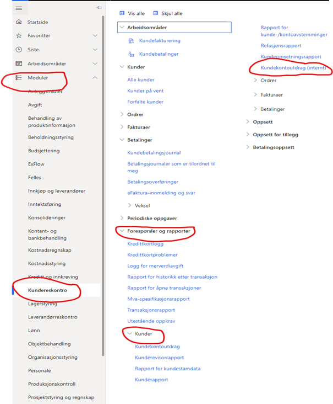
Task: Open the Kundekontoutdrag (internt) report link
Action: click(293, 68)
